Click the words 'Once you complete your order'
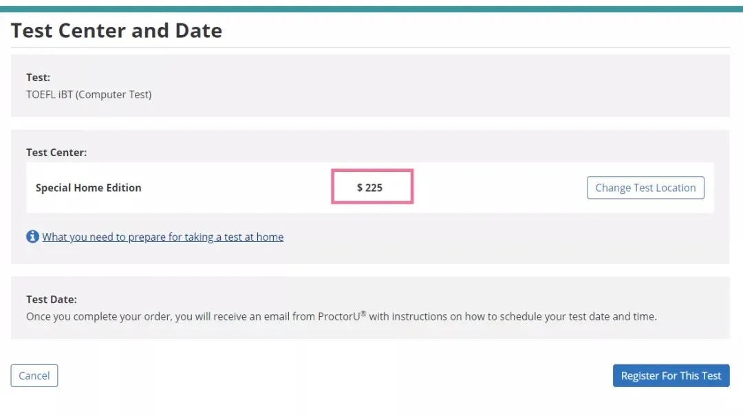This screenshot has height=416, width=743. click(x=98, y=316)
